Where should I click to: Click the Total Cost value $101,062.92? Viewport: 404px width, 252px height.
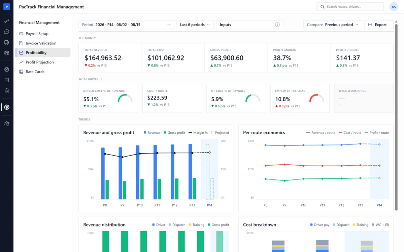click(x=166, y=58)
